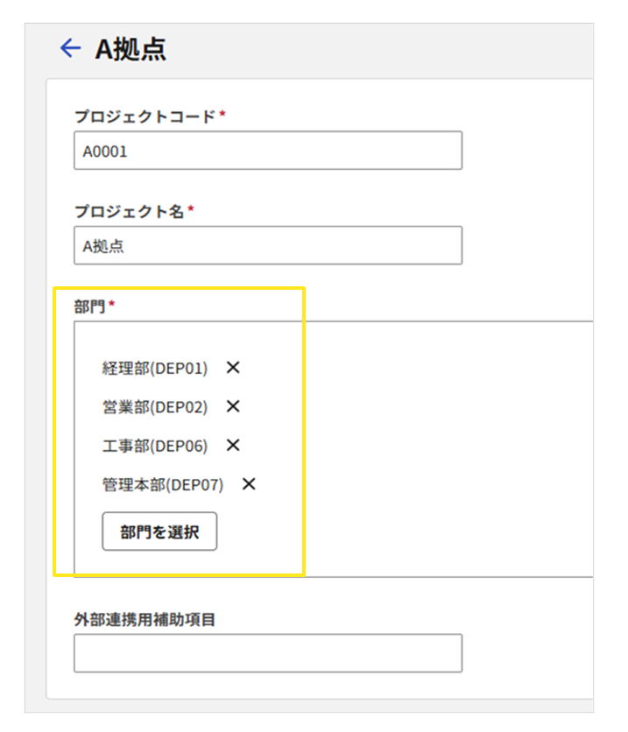628x732 pixels.
Task: Go back using the left arrow
Action: click(70, 49)
